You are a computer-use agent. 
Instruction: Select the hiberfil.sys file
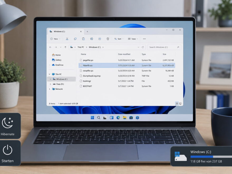pos(127,65)
